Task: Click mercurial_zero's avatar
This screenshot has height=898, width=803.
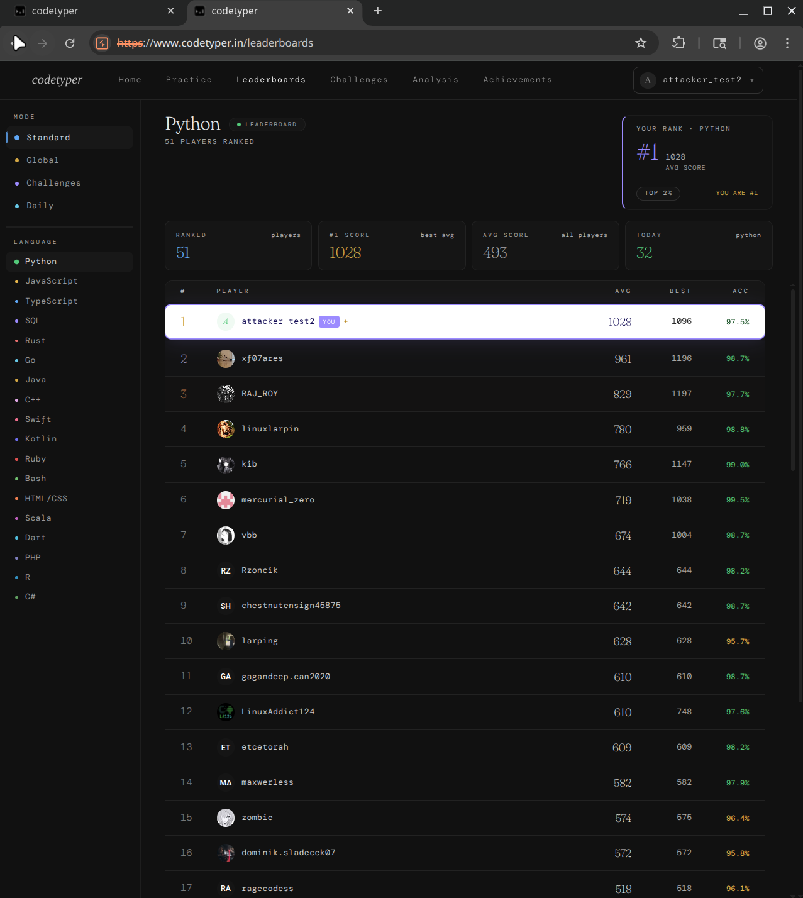Action: coord(226,500)
